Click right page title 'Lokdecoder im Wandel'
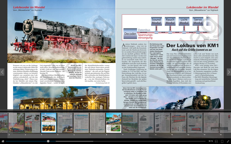This screenshot has width=231, height=144. click(202, 7)
